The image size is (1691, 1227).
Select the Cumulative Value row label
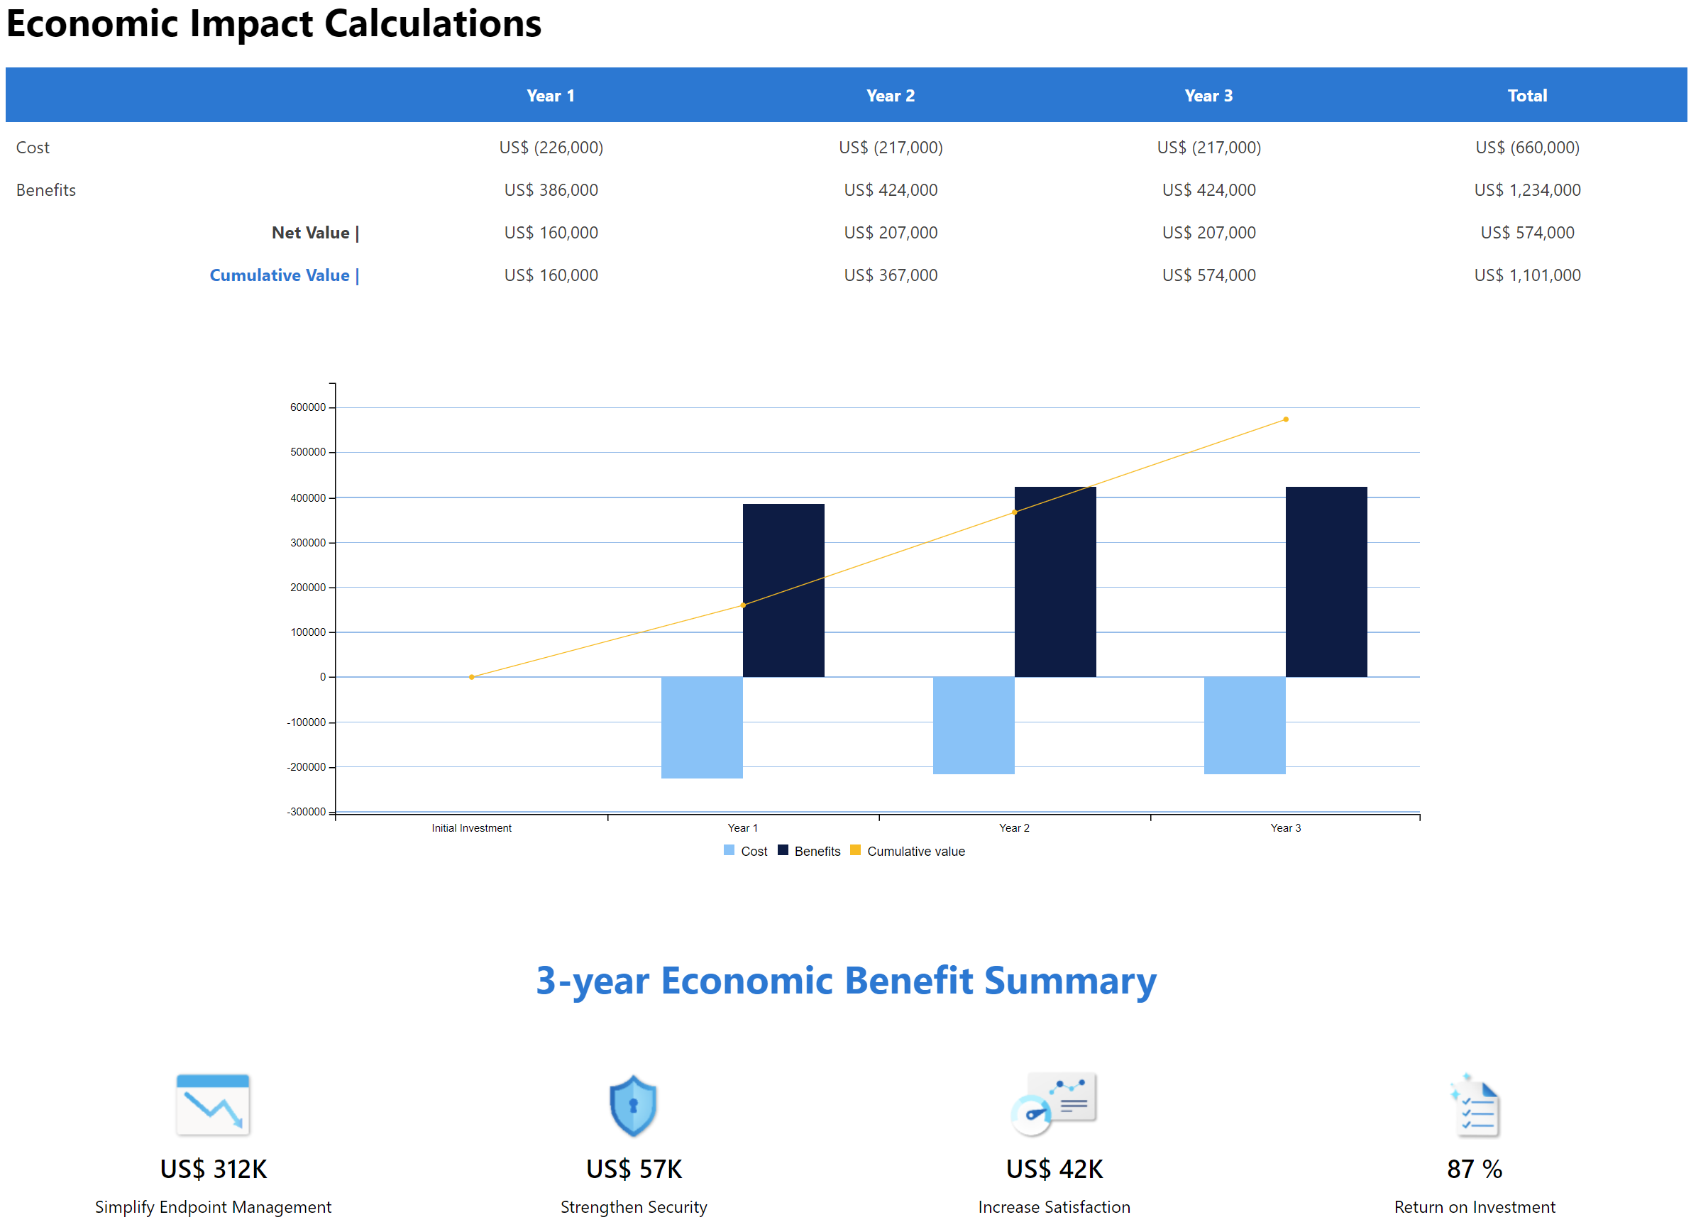pyautogui.click(x=284, y=275)
